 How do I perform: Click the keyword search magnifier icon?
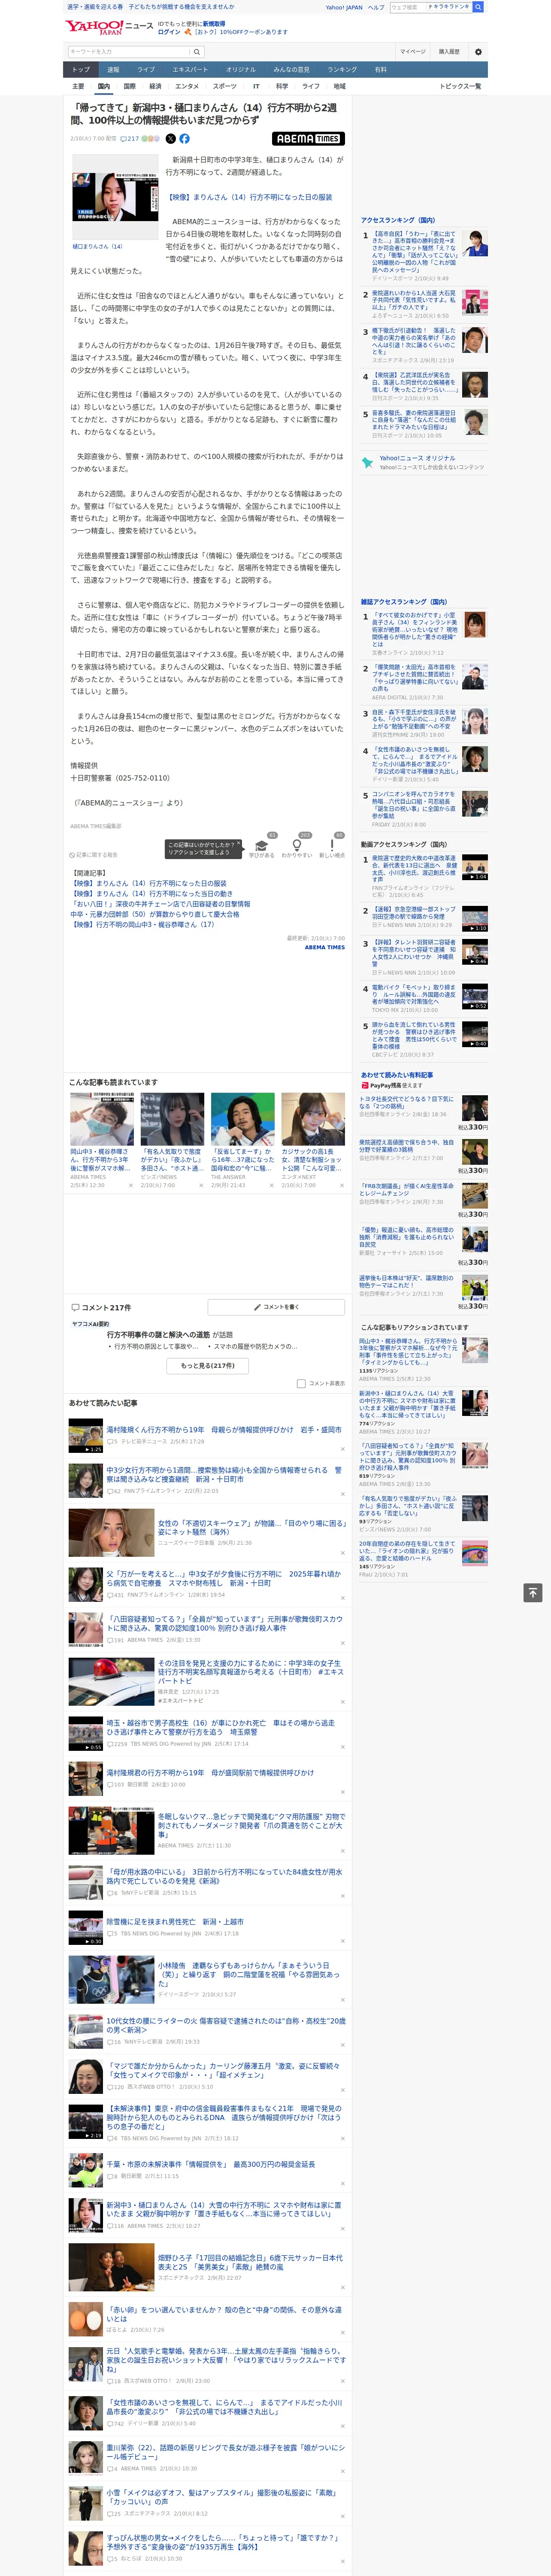pos(196,51)
